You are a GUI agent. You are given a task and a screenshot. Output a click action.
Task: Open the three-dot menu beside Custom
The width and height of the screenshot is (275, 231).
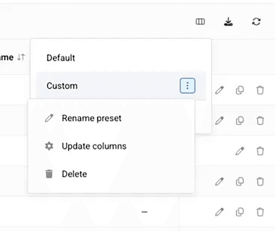click(x=187, y=86)
